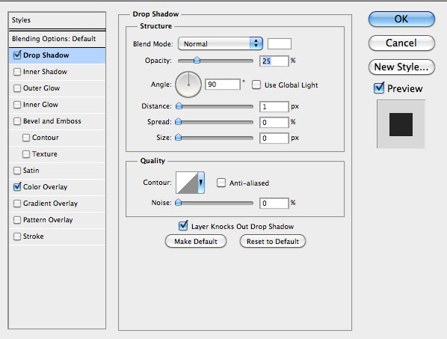
Task: Click the style preview swatch thumbnail
Action: pyautogui.click(x=401, y=124)
